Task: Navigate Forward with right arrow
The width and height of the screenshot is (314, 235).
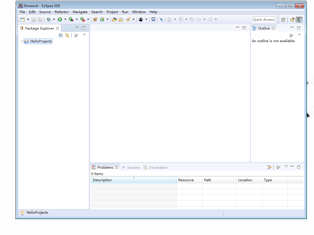Action: [210, 19]
